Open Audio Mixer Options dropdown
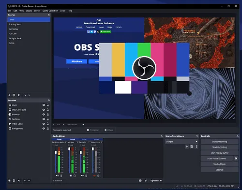The width and height of the screenshot is (242, 190). click(x=156, y=181)
